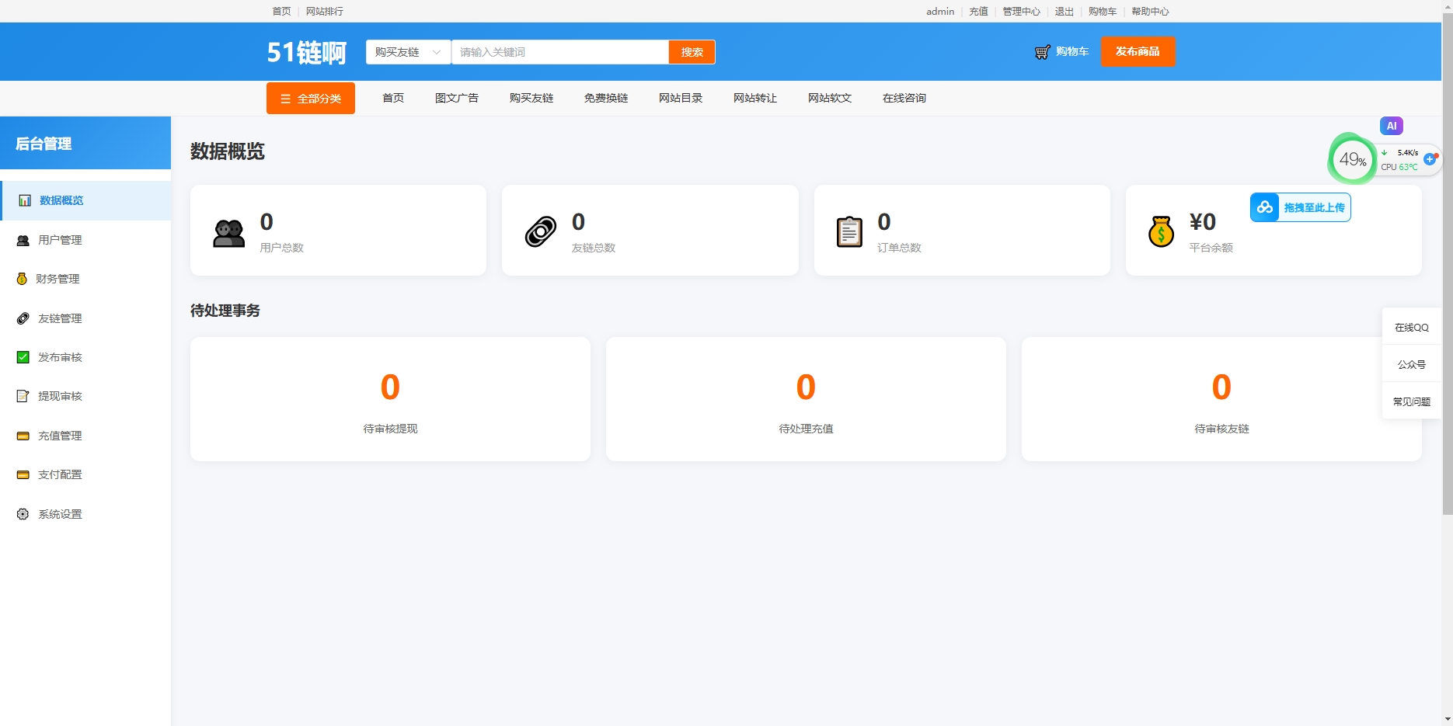Click the orange 搜索 button

tap(692, 52)
